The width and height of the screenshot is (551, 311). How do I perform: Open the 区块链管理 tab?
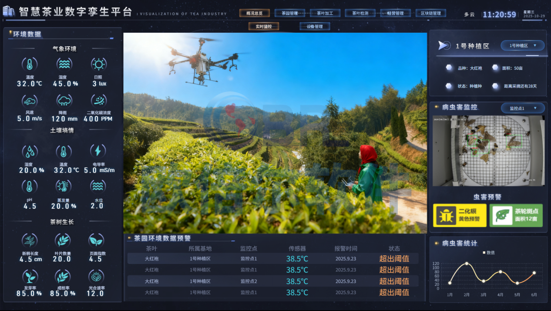pos(430,14)
